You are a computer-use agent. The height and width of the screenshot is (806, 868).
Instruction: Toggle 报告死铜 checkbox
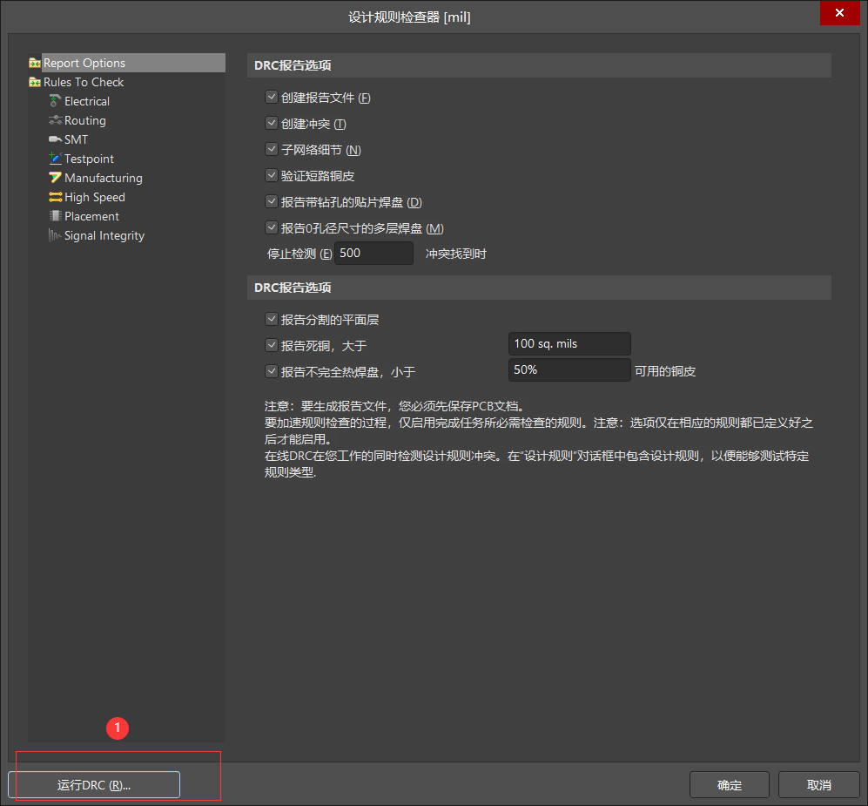coord(272,345)
